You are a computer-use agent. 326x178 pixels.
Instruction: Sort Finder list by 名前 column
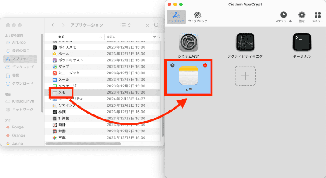click(61, 37)
